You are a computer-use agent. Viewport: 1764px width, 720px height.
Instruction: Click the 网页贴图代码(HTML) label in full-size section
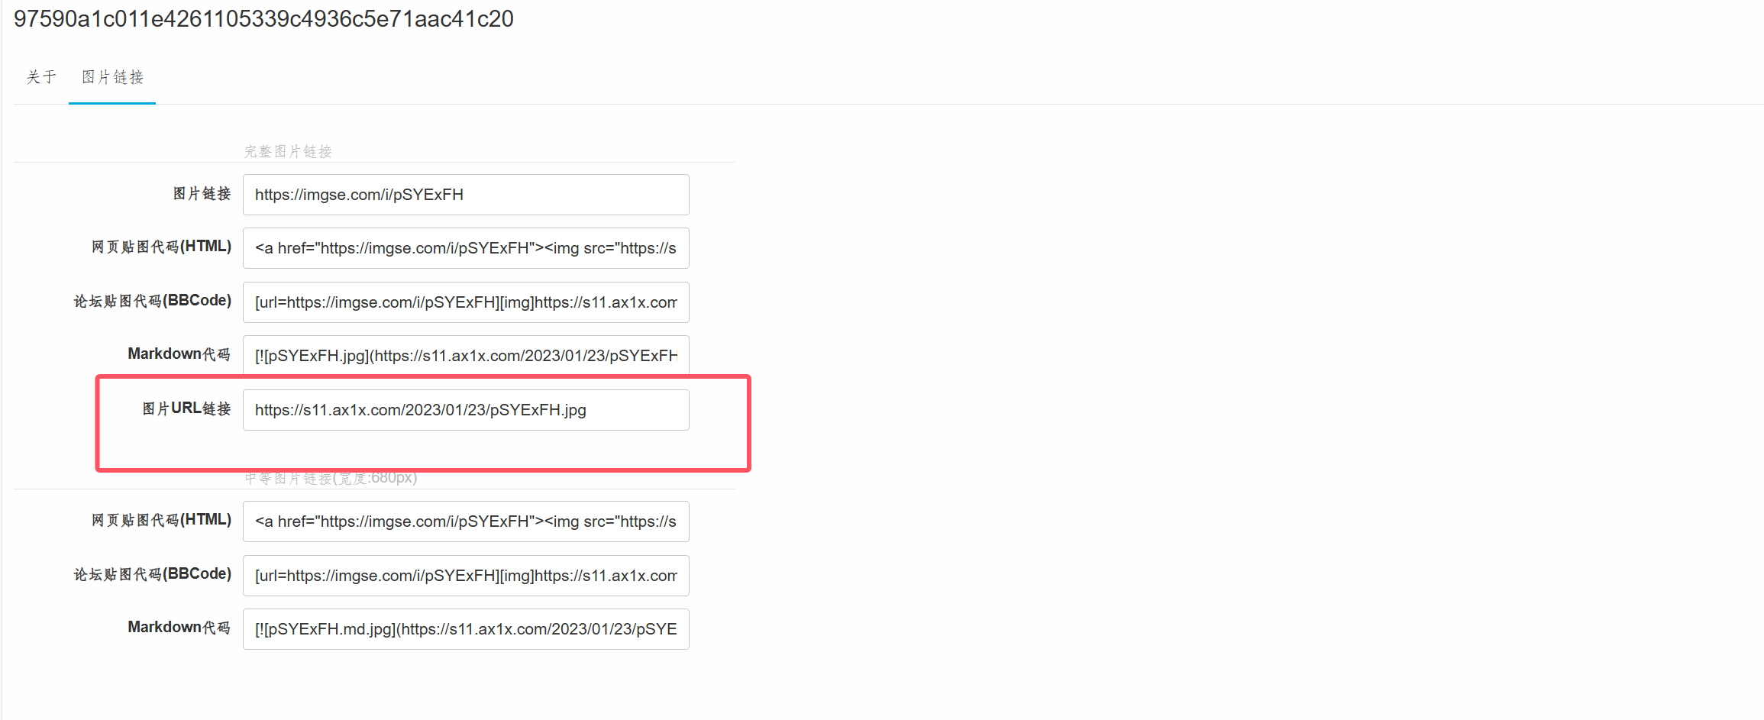[x=161, y=247]
